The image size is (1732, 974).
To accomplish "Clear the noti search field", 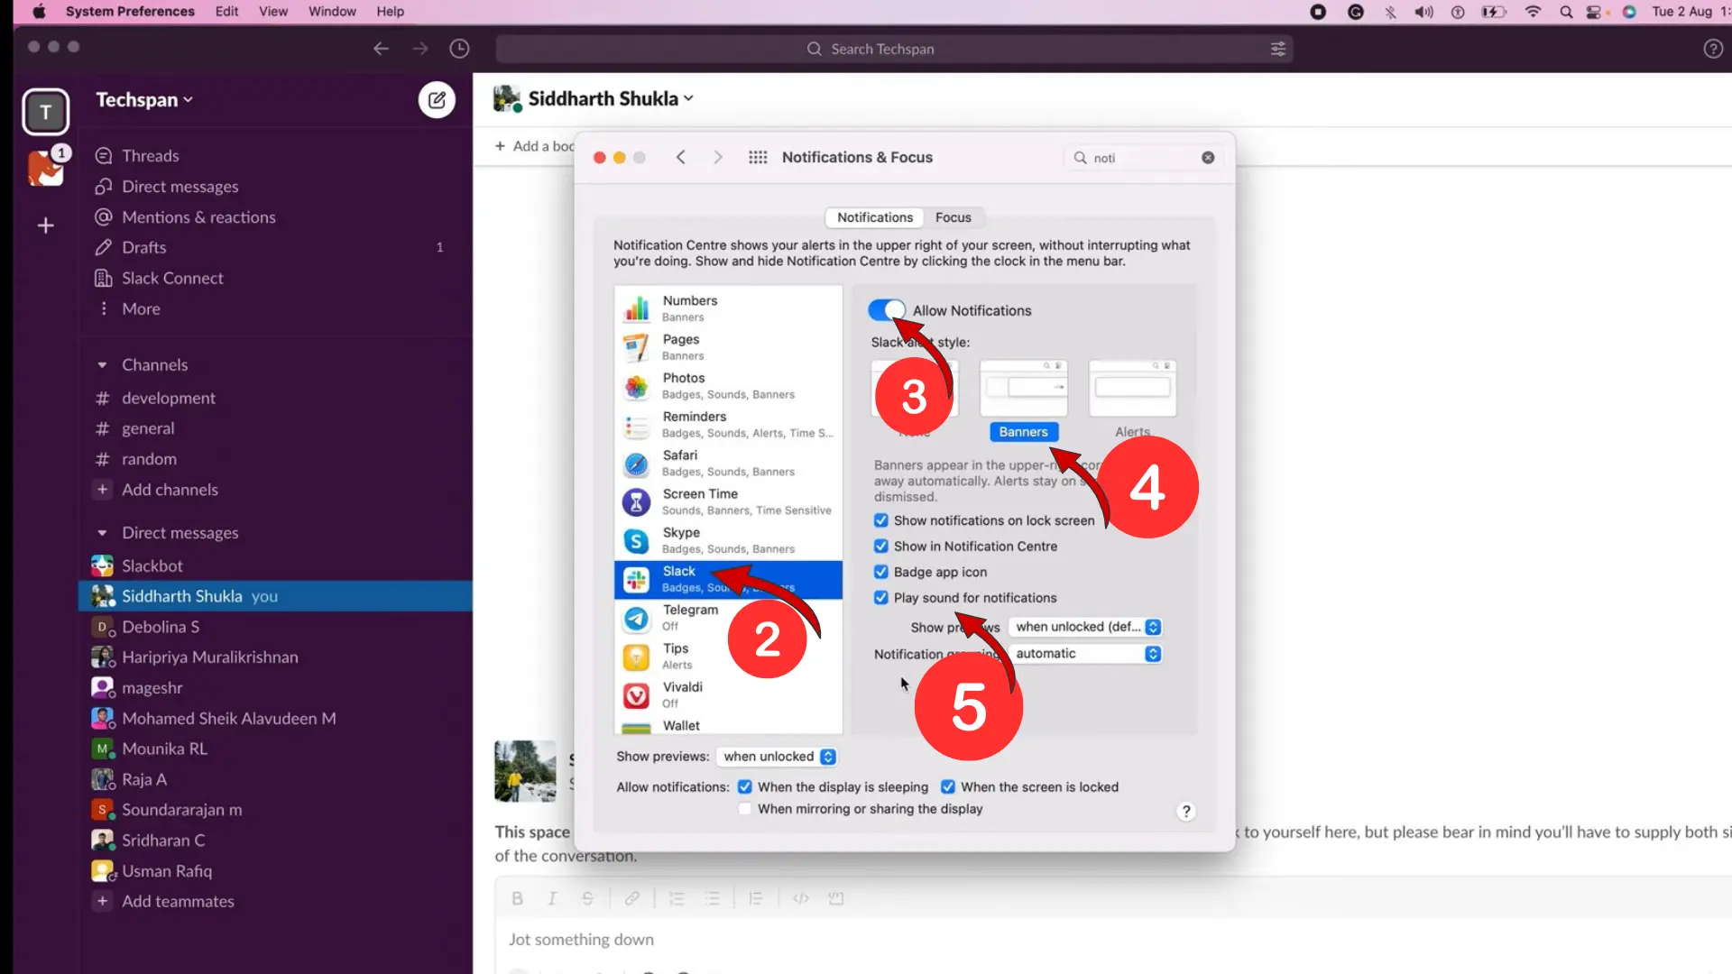I will click(1208, 158).
